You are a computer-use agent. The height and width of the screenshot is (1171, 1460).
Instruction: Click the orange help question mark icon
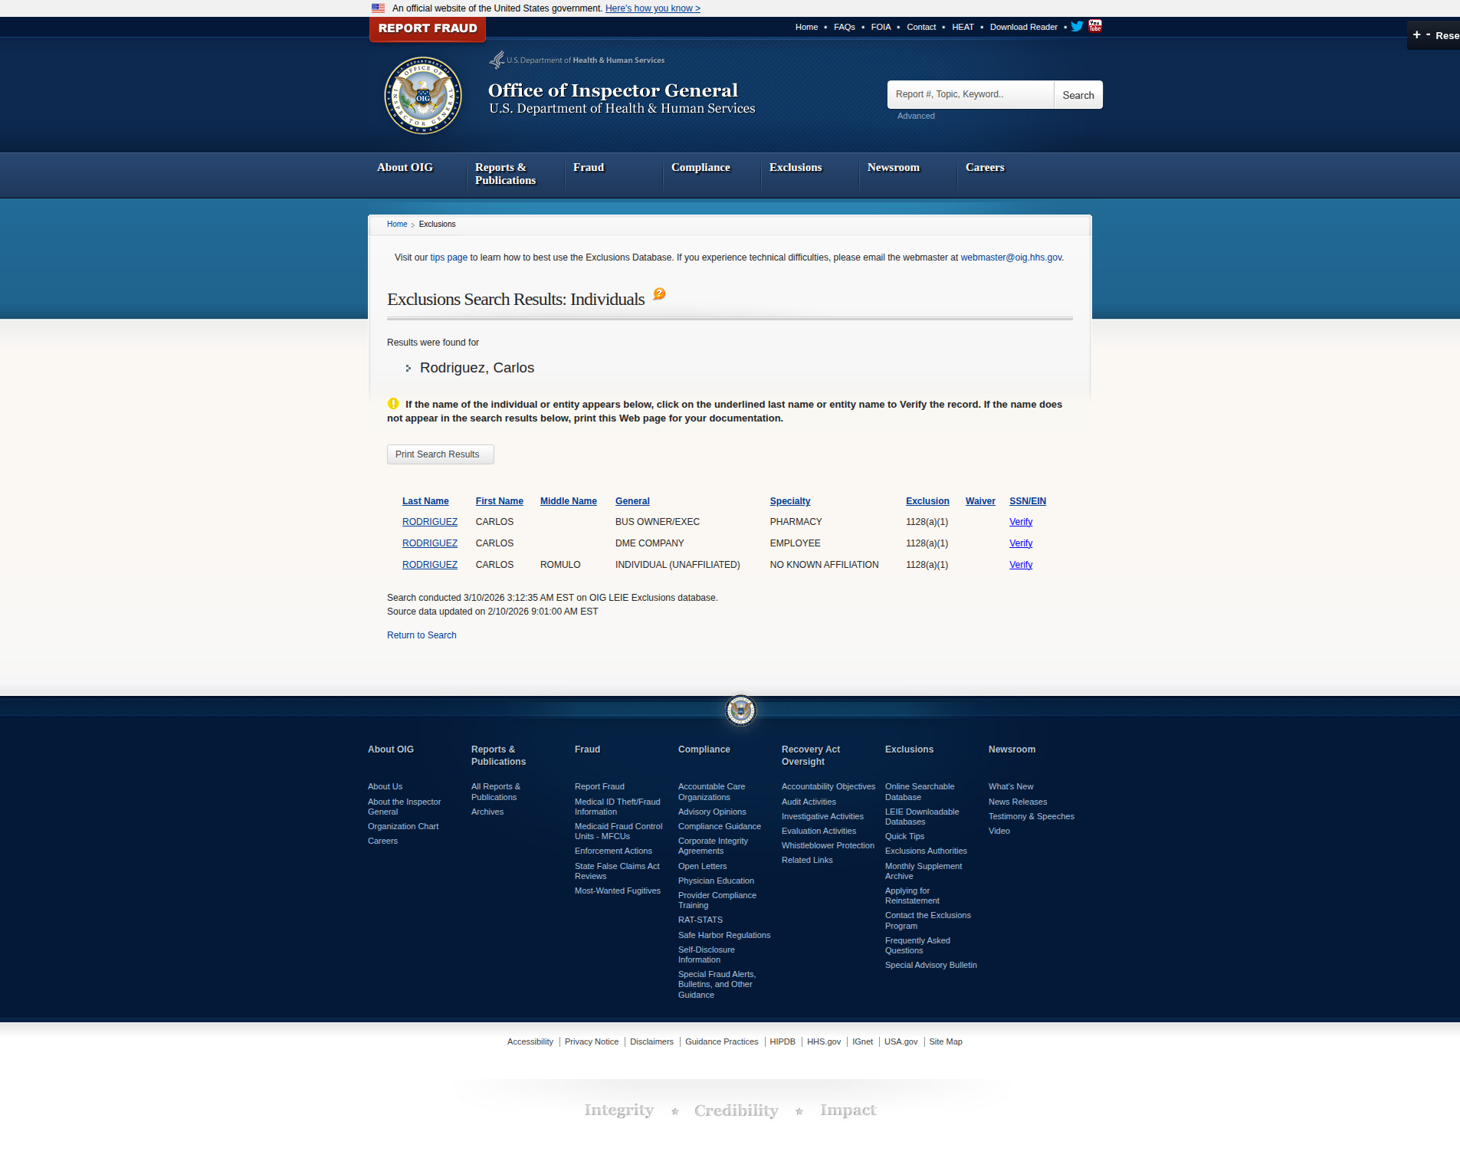click(659, 294)
